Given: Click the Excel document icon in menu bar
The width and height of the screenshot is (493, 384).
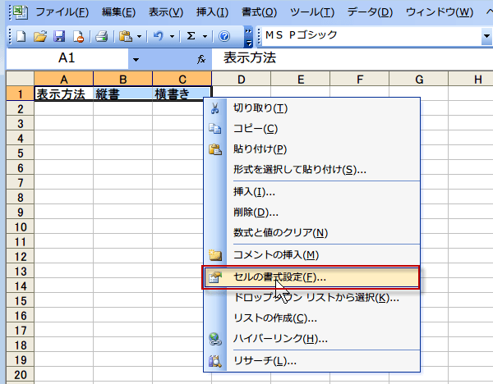Looking at the screenshot, I should click(x=20, y=12).
